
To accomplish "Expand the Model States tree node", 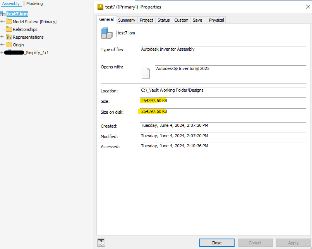I will (2, 22).
